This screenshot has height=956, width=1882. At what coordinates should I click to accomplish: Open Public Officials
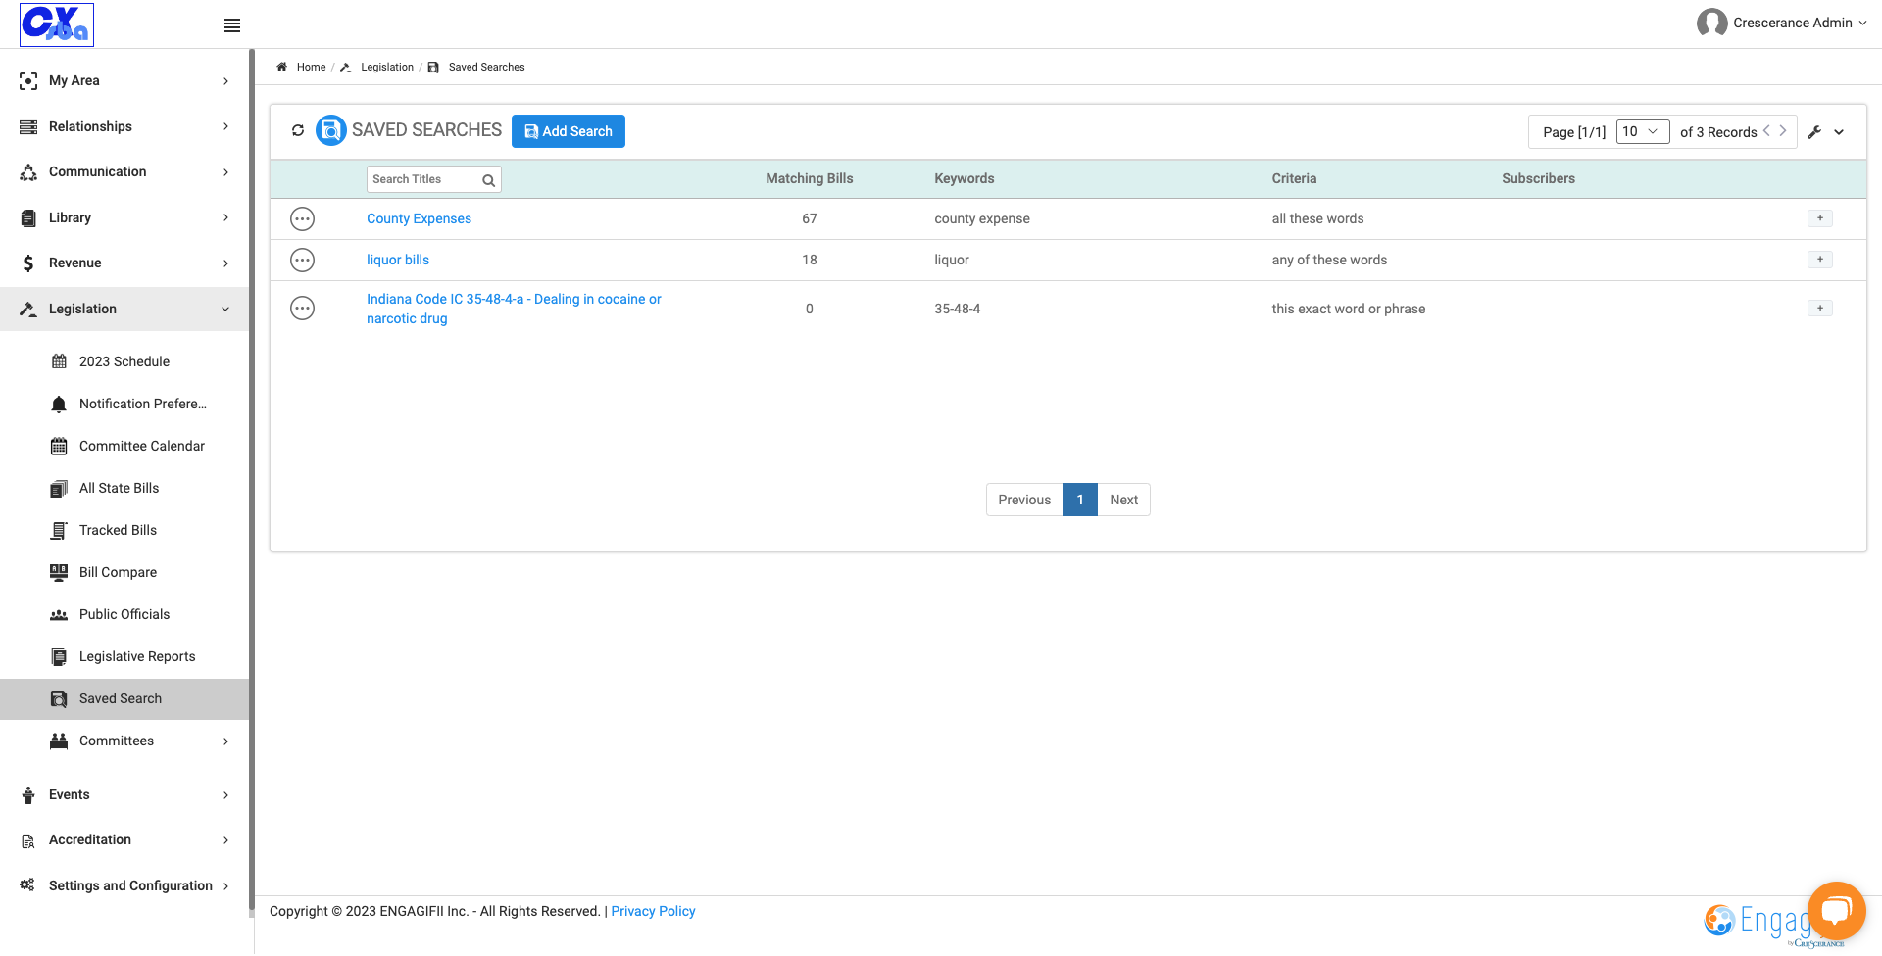[x=124, y=614]
